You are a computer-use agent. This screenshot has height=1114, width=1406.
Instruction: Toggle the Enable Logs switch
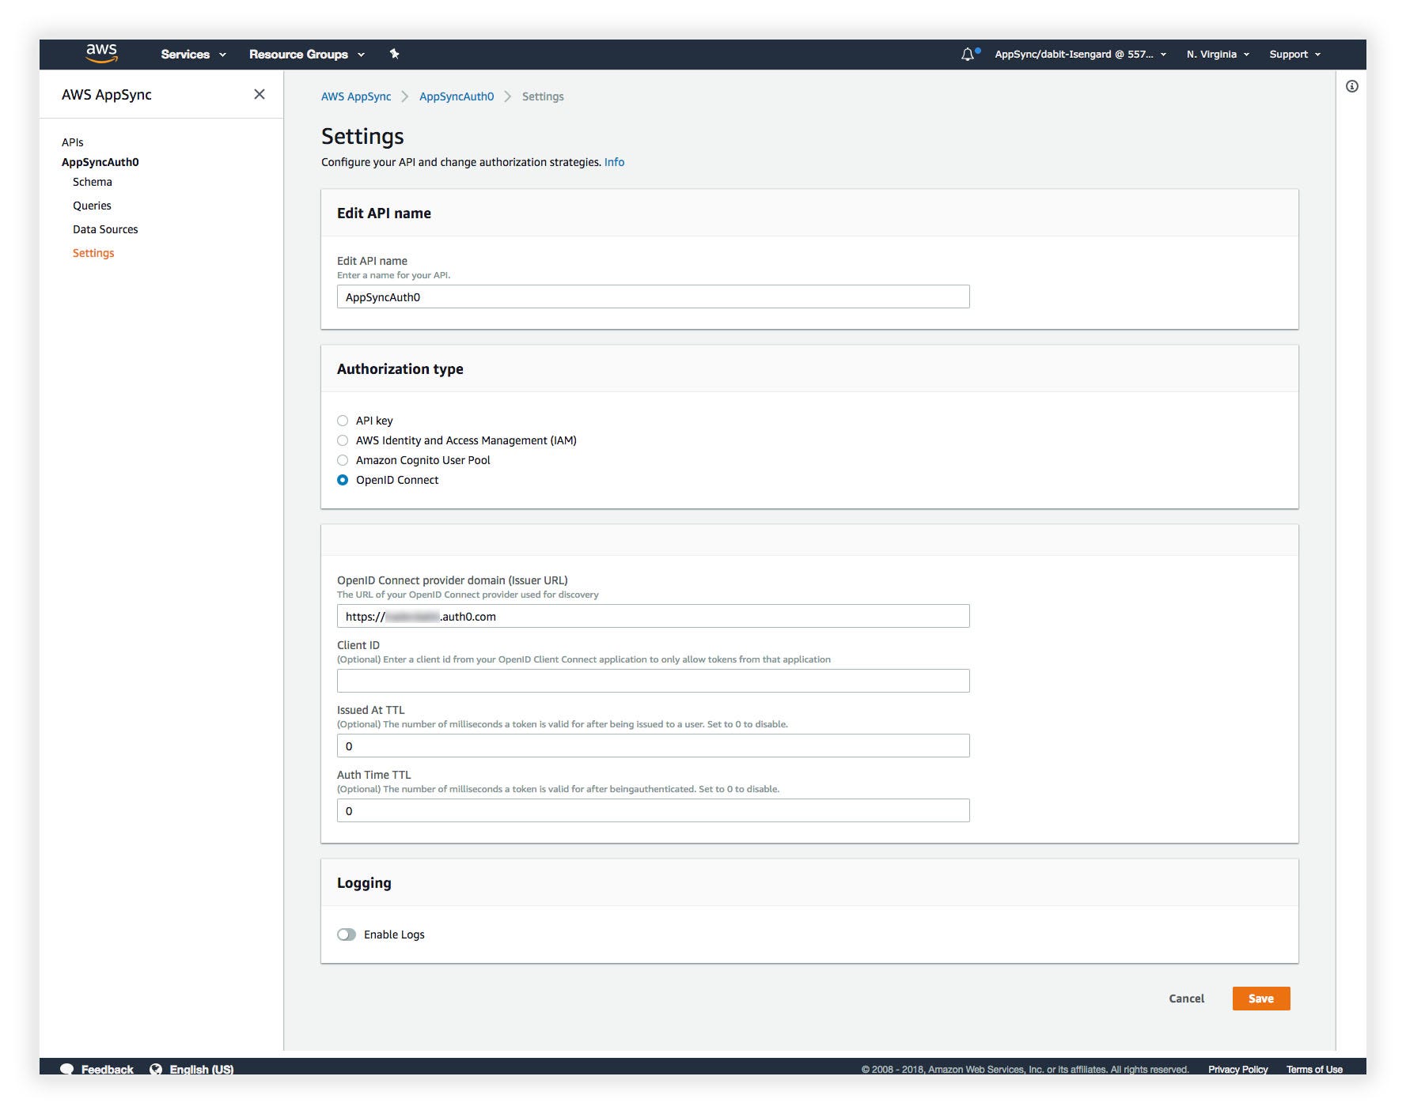tap(347, 935)
